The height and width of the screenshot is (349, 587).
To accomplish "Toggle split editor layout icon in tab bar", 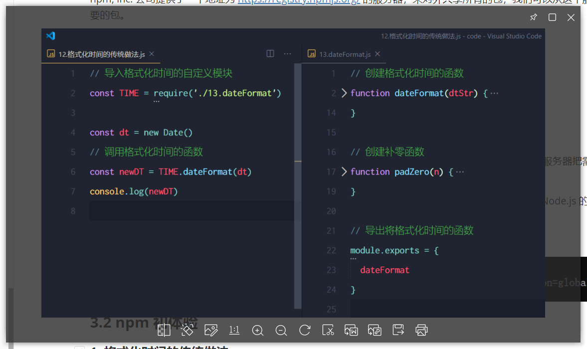I will pyautogui.click(x=270, y=54).
